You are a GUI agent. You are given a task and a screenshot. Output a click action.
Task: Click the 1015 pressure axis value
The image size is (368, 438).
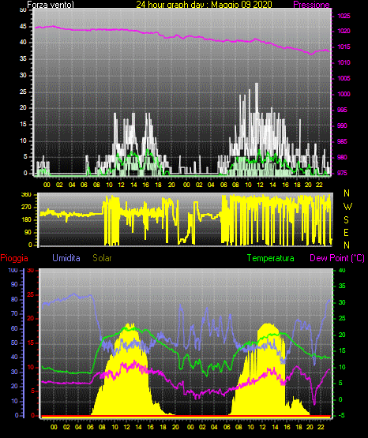click(x=344, y=47)
